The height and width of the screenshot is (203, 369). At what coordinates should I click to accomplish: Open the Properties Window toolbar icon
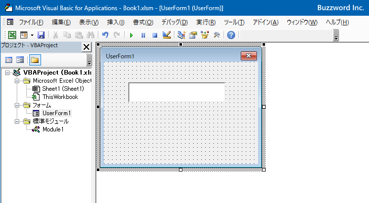[193, 35]
